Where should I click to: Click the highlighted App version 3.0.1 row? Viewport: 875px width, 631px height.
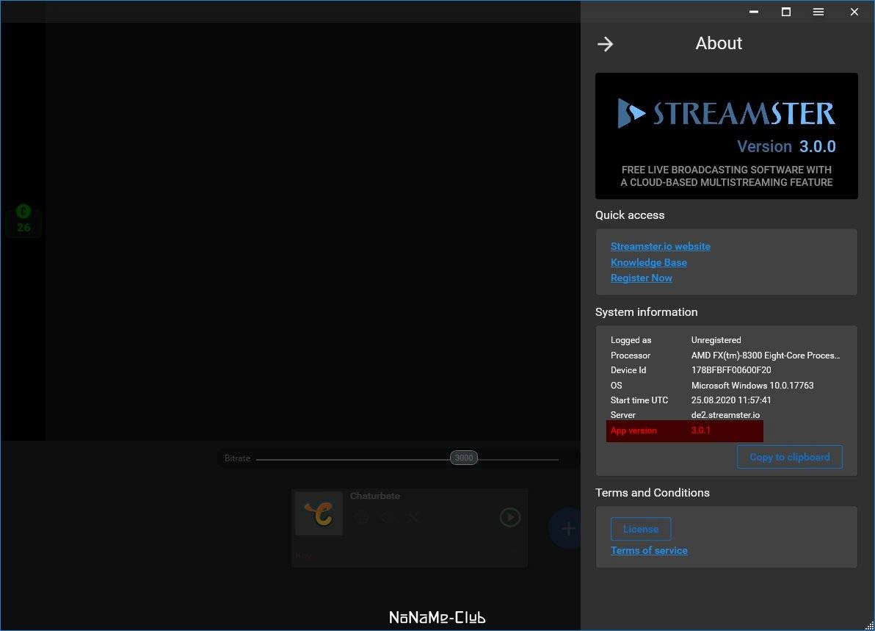coord(685,430)
